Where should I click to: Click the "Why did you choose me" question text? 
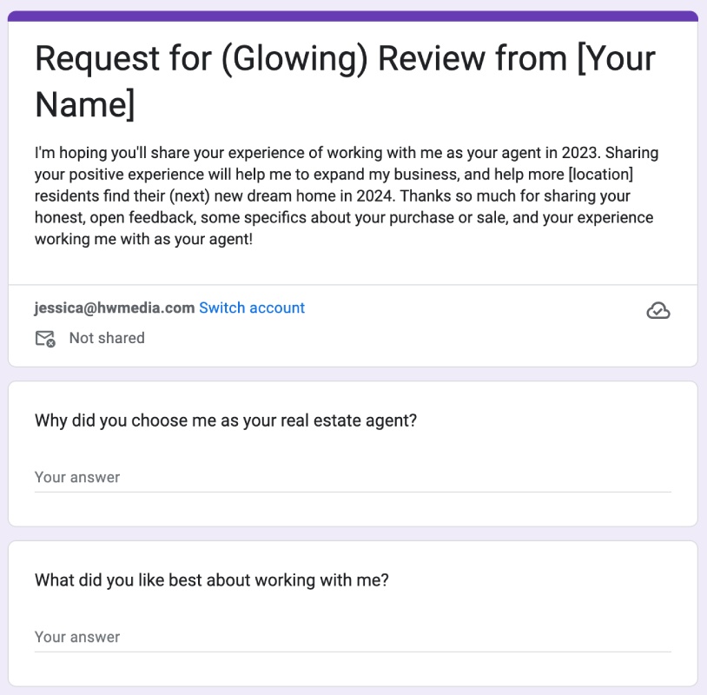[226, 420]
